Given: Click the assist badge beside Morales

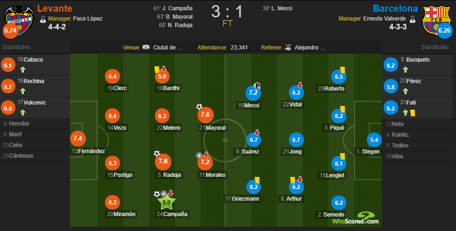Looking at the screenshot, I should pyautogui.click(x=199, y=156).
